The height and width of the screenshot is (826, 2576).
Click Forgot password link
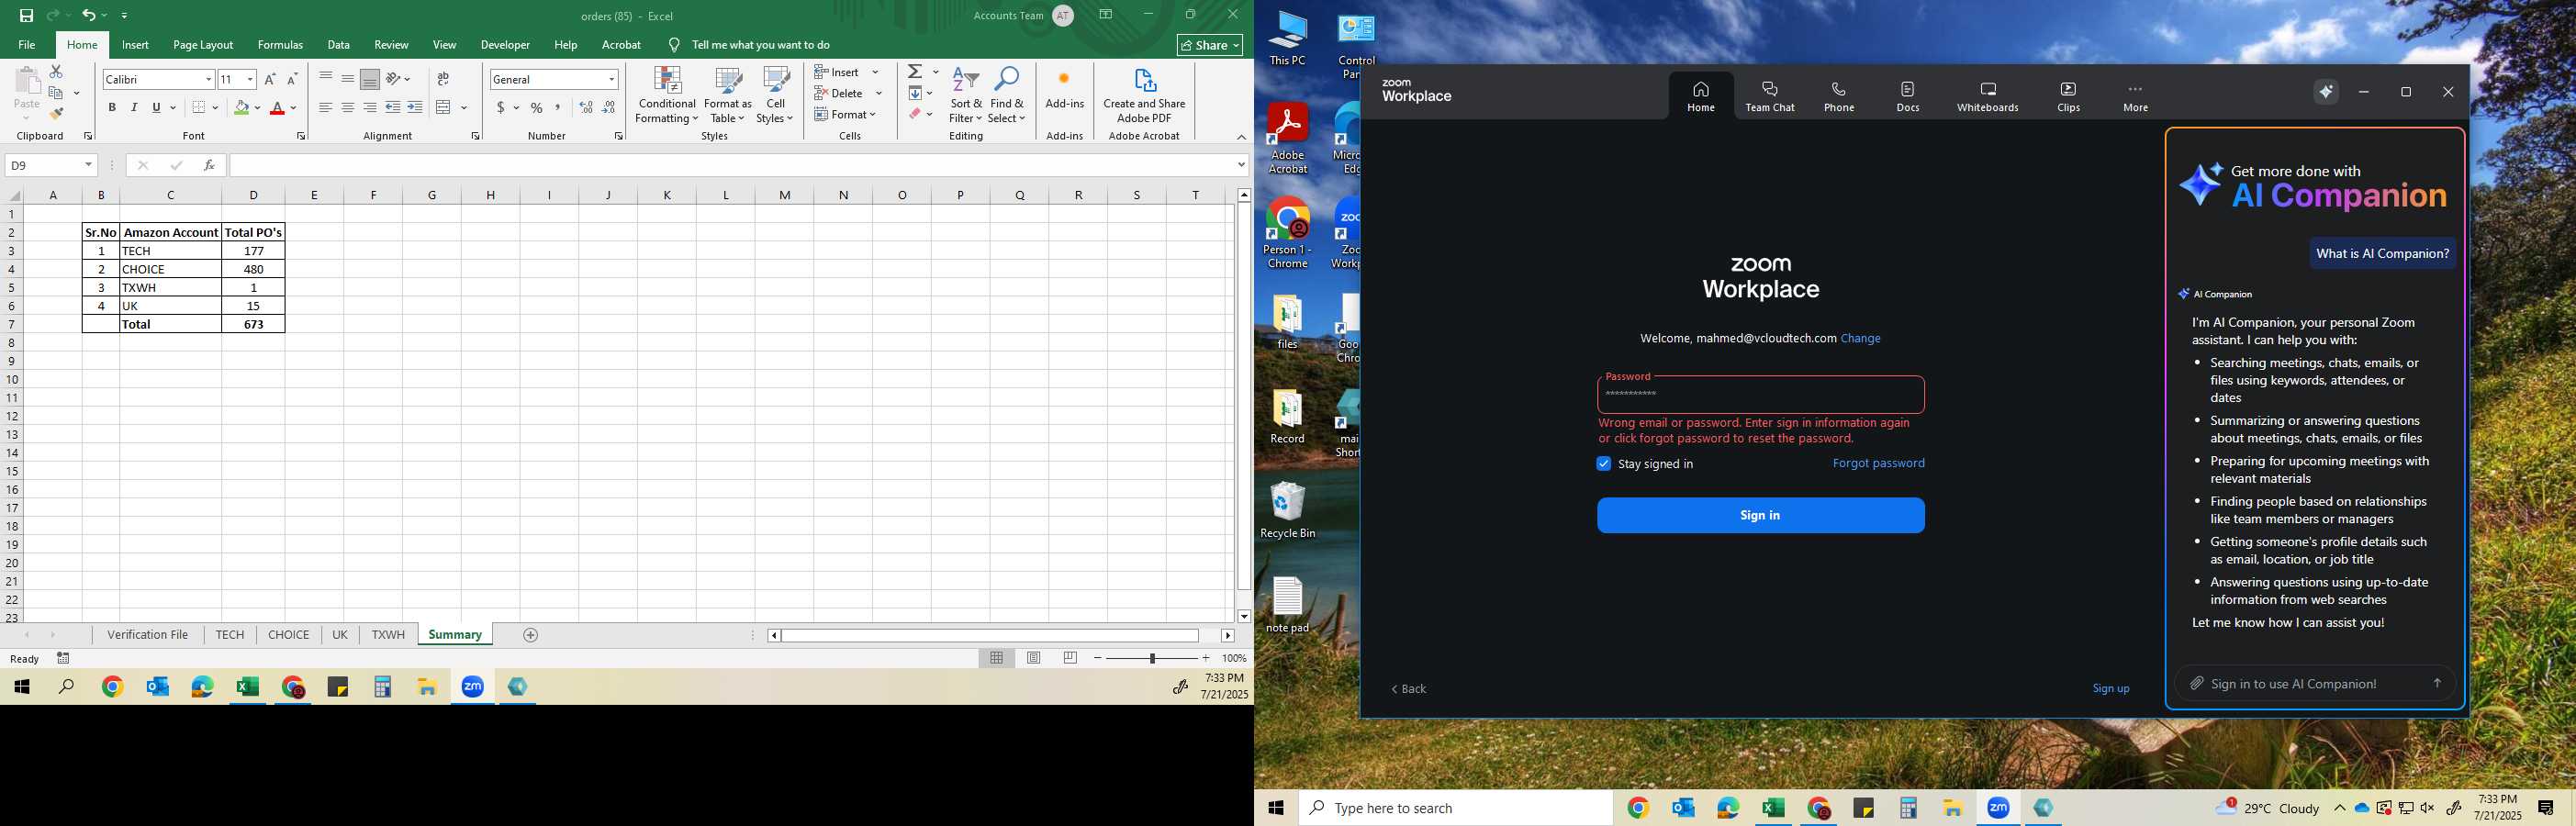click(x=1878, y=463)
